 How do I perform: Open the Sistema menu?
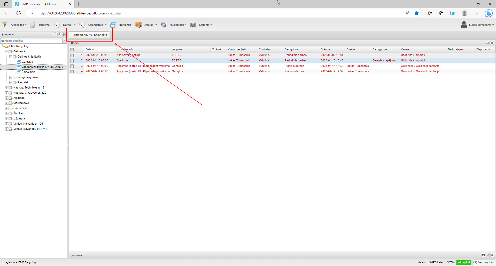point(206,25)
